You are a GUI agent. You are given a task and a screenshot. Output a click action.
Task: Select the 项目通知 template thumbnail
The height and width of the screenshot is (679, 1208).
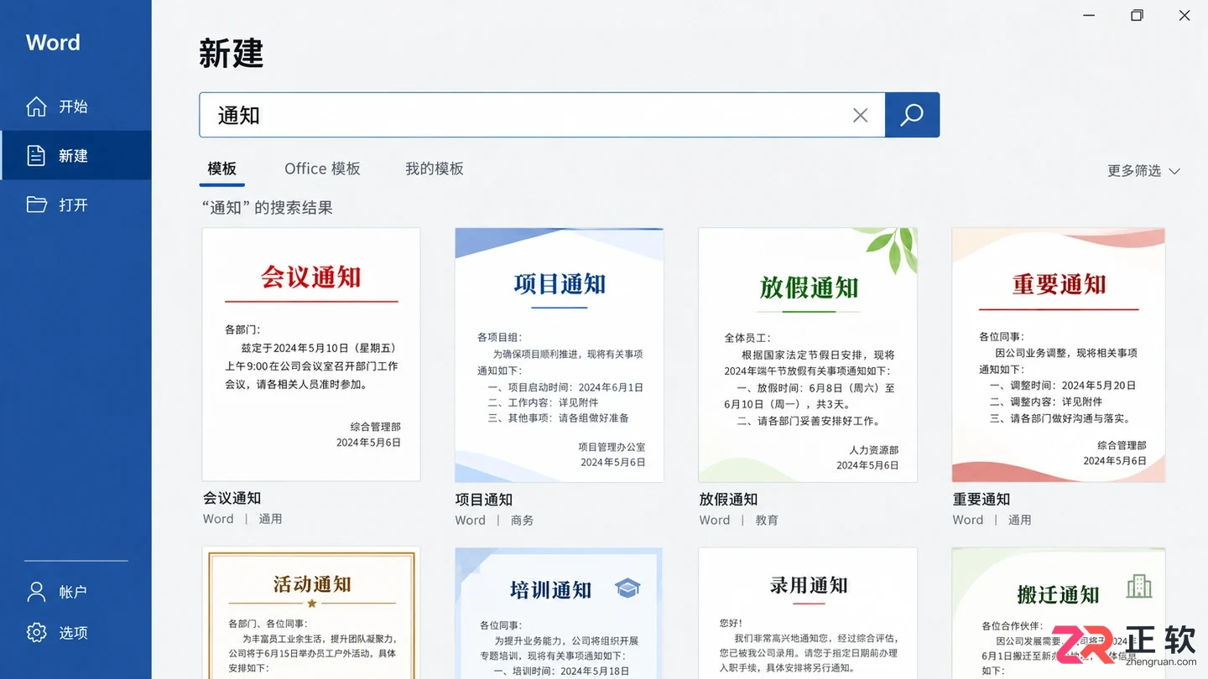(560, 355)
